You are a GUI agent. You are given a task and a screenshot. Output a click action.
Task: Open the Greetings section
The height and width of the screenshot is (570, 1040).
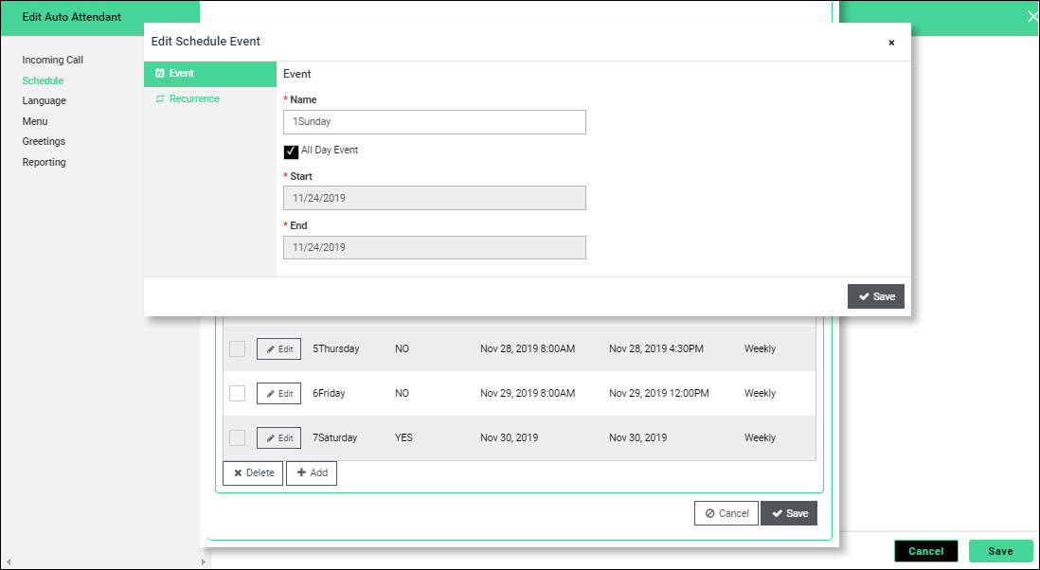pyautogui.click(x=44, y=141)
